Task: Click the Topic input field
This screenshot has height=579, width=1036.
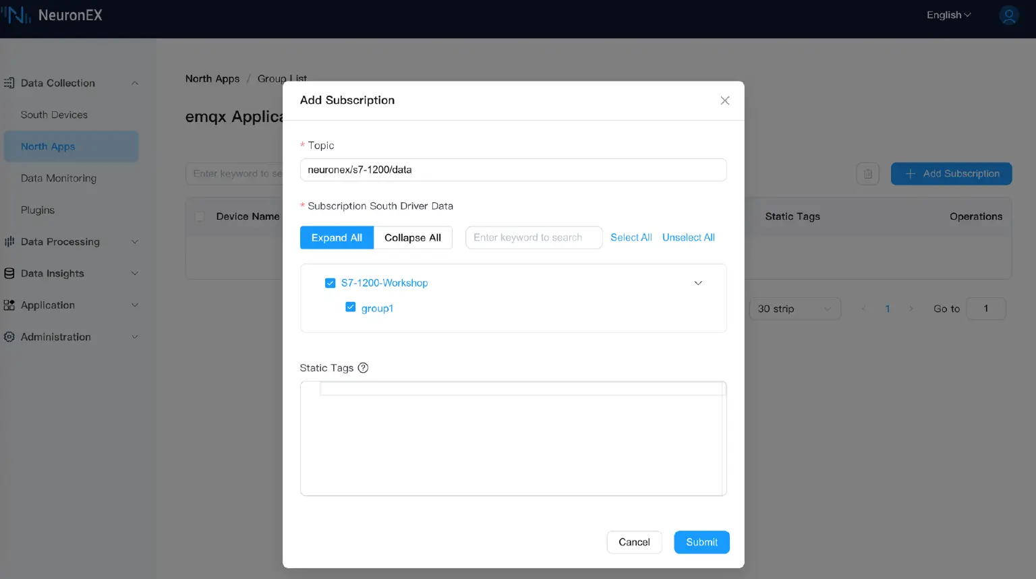Action: click(513, 170)
